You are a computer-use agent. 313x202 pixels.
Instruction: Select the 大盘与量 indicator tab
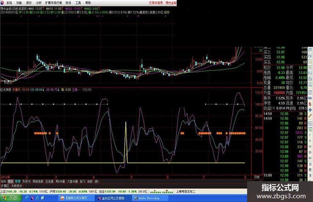73,181
